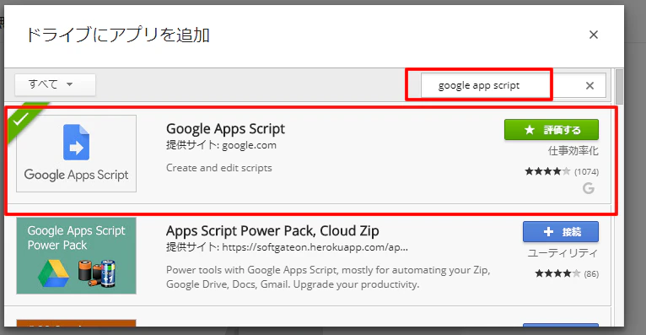Clear the search field with the X
The image size is (646, 335).
(x=590, y=85)
